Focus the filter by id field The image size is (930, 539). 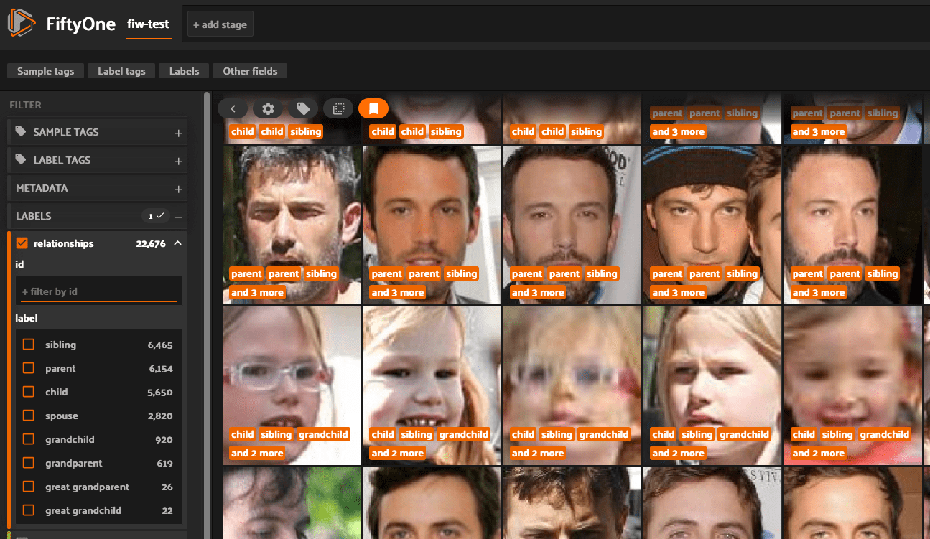coord(99,291)
